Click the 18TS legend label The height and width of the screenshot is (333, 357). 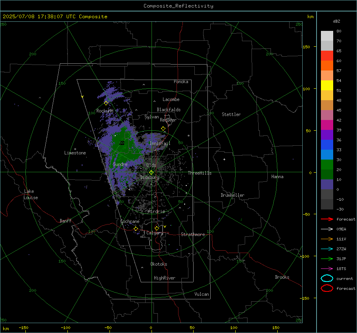[341, 269]
